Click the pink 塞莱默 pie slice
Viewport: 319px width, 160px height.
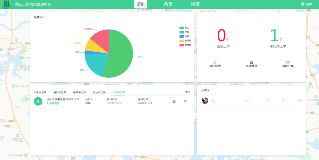point(100,38)
